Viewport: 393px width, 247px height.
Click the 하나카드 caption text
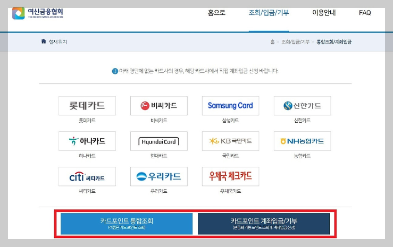point(87,156)
